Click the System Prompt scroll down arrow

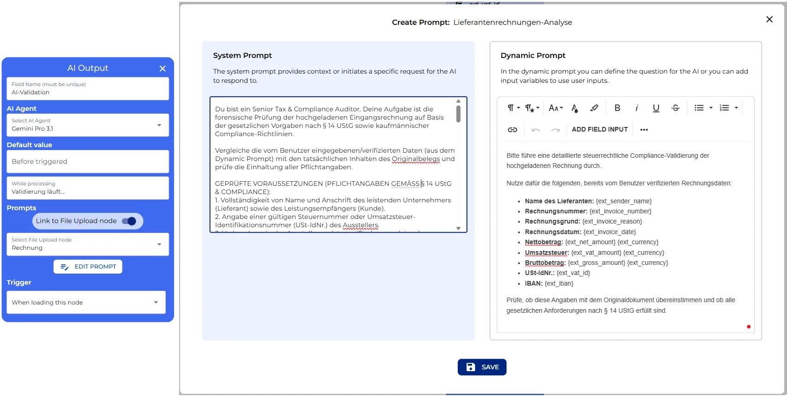point(458,228)
